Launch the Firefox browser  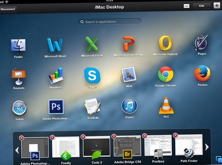202,73
